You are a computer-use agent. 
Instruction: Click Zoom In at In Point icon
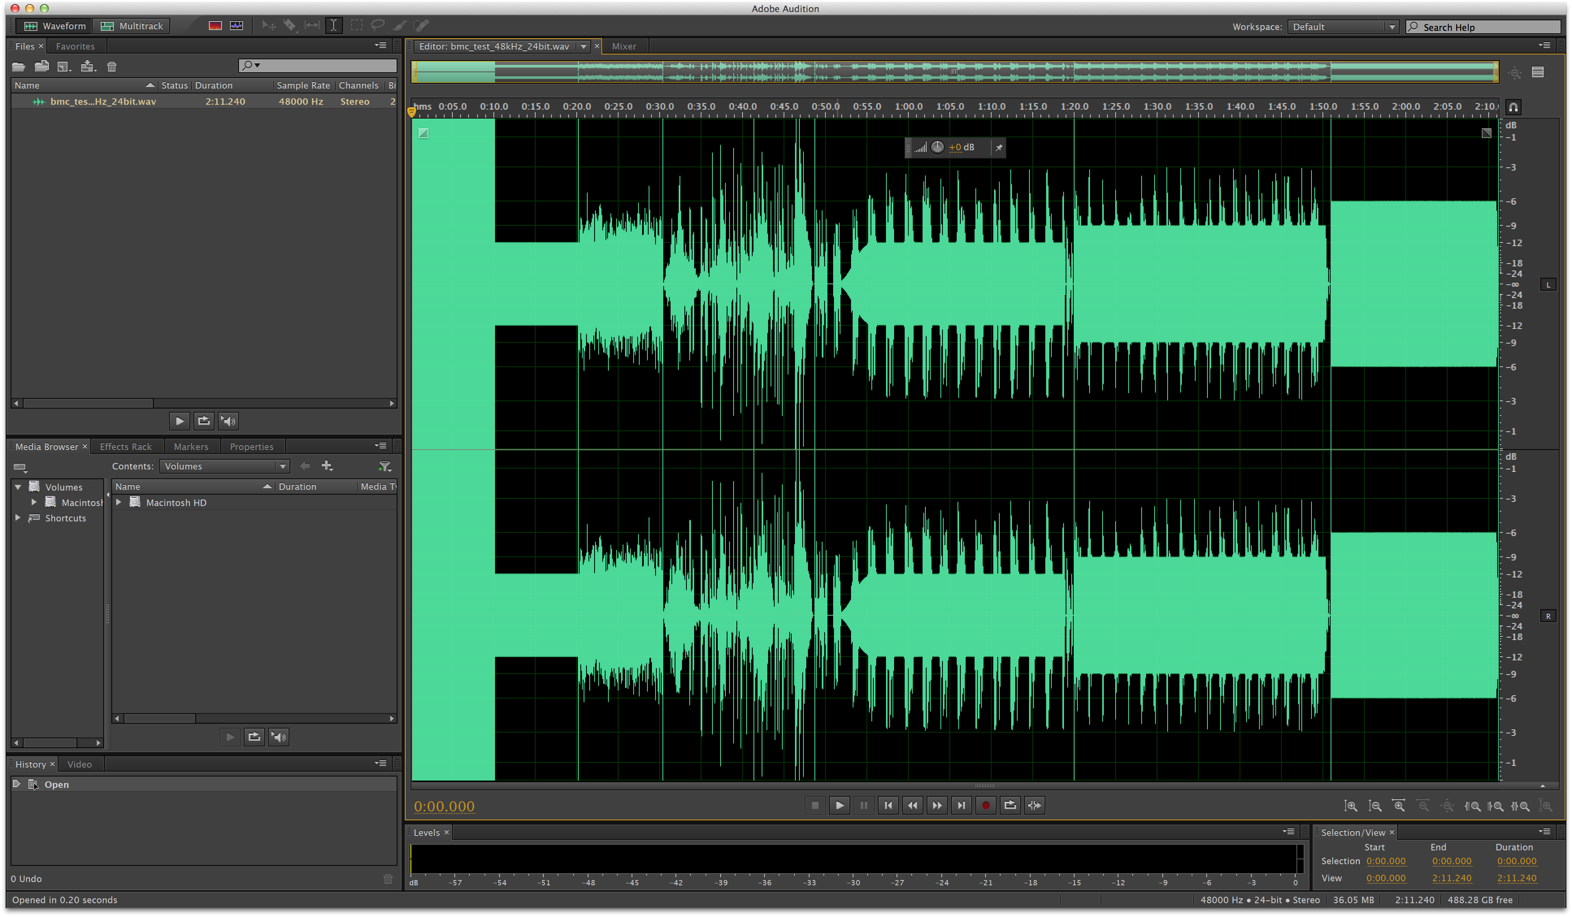(1472, 806)
